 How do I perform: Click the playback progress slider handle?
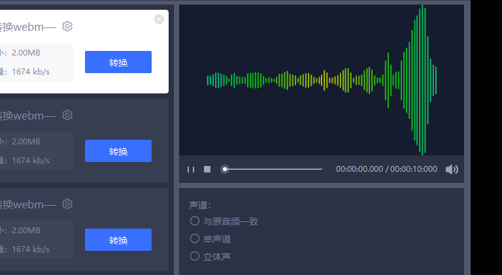tap(225, 169)
